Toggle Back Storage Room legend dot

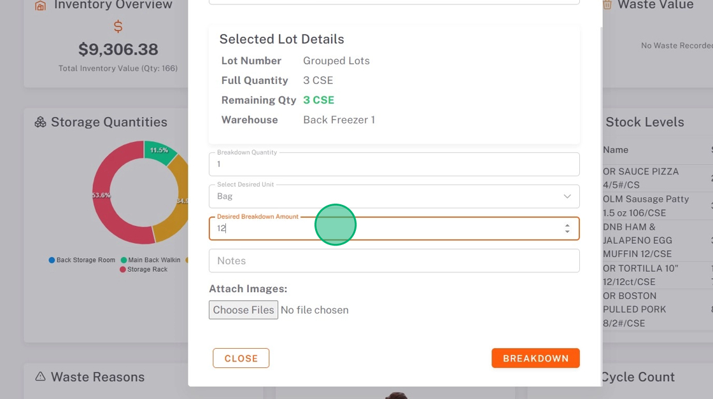52,260
